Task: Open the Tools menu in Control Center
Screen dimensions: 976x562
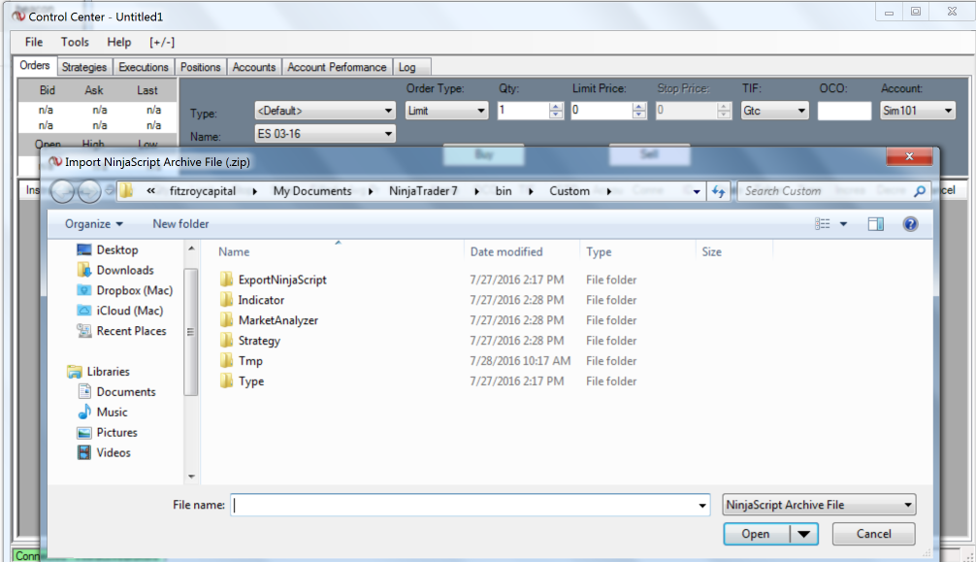Action: [x=75, y=42]
